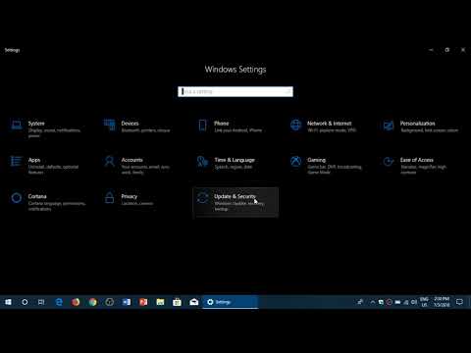Select the Ease of Access label

[x=416, y=160]
